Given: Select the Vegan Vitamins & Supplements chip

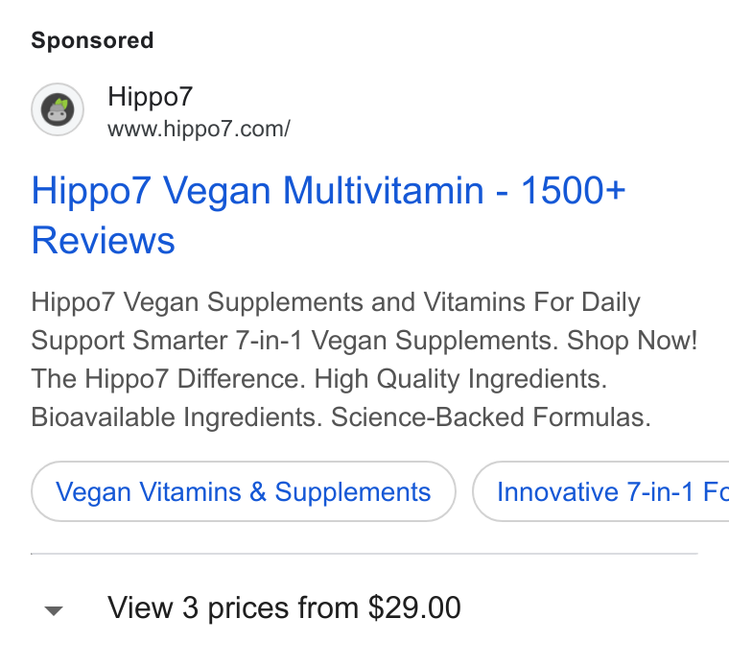Looking at the screenshot, I should coord(243,491).
